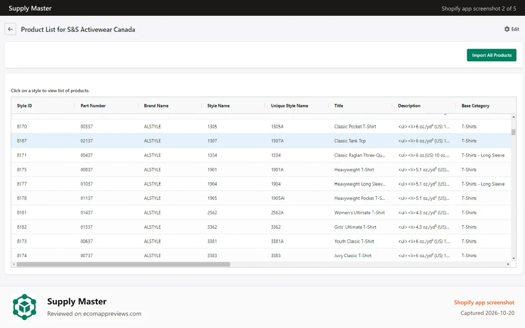
Task: Click the Classic Raglan Three-Qu... title
Action: click(x=360, y=155)
